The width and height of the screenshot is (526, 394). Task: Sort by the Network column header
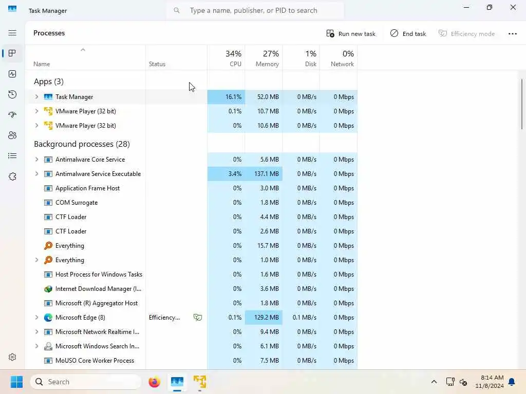coord(339,58)
